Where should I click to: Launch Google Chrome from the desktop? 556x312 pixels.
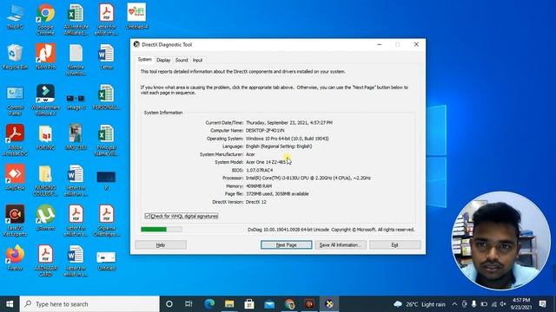click(x=45, y=19)
